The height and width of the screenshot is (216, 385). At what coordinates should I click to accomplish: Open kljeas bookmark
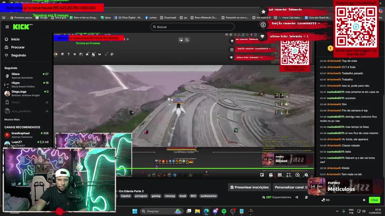tap(106, 18)
